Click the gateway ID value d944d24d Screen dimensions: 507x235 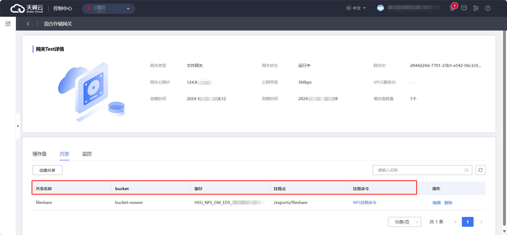[x=445, y=66]
